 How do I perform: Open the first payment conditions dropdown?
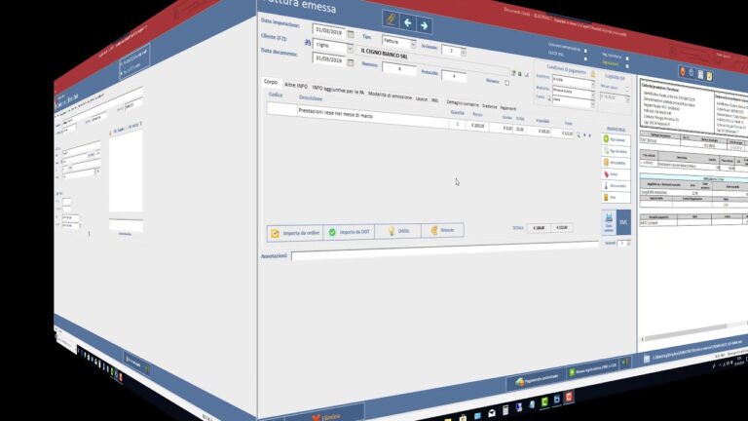click(593, 84)
